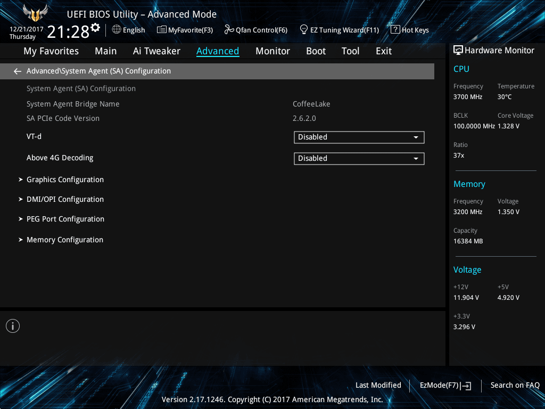
Task: Click the Qfan Control fan icon
Action: click(x=229, y=30)
